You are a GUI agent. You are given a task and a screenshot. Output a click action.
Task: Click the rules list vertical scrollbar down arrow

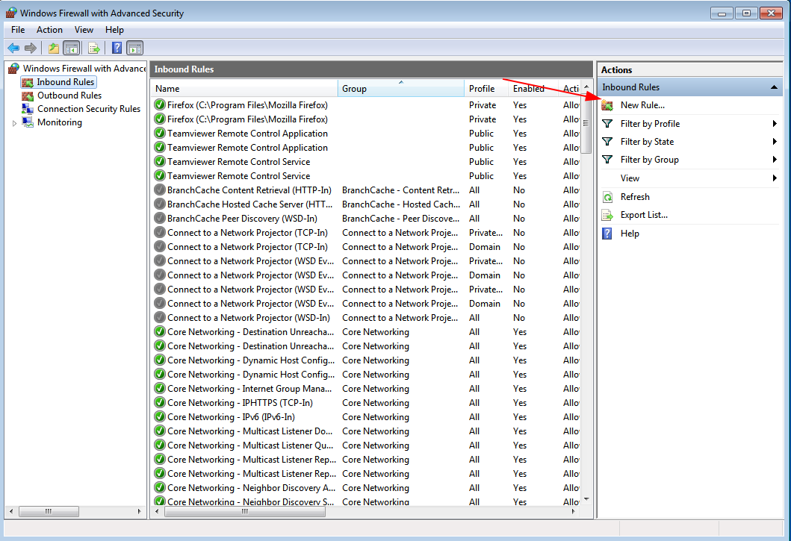pyautogui.click(x=586, y=498)
